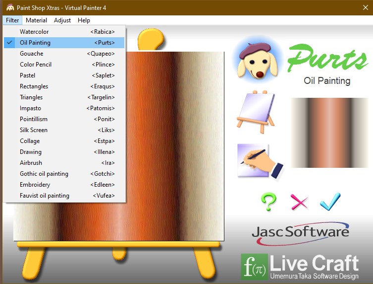Screen dimensions: 373x284
Task: Choose the Pointillism filter
Action: (64, 119)
